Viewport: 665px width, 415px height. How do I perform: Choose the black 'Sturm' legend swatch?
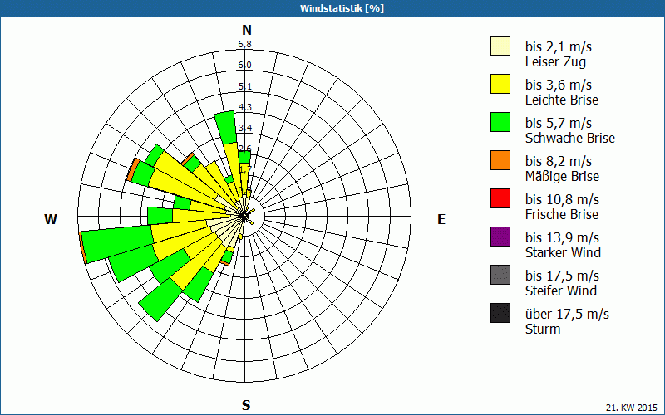(500, 313)
